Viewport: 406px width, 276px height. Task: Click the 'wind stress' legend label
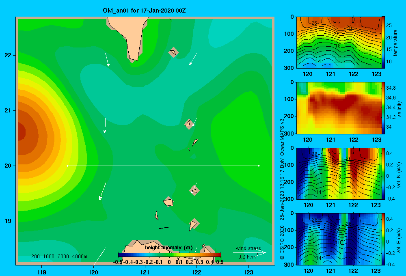pyautogui.click(x=248, y=248)
